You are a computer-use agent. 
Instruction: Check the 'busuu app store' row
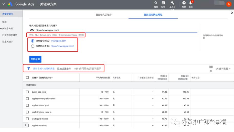coord(27,92)
